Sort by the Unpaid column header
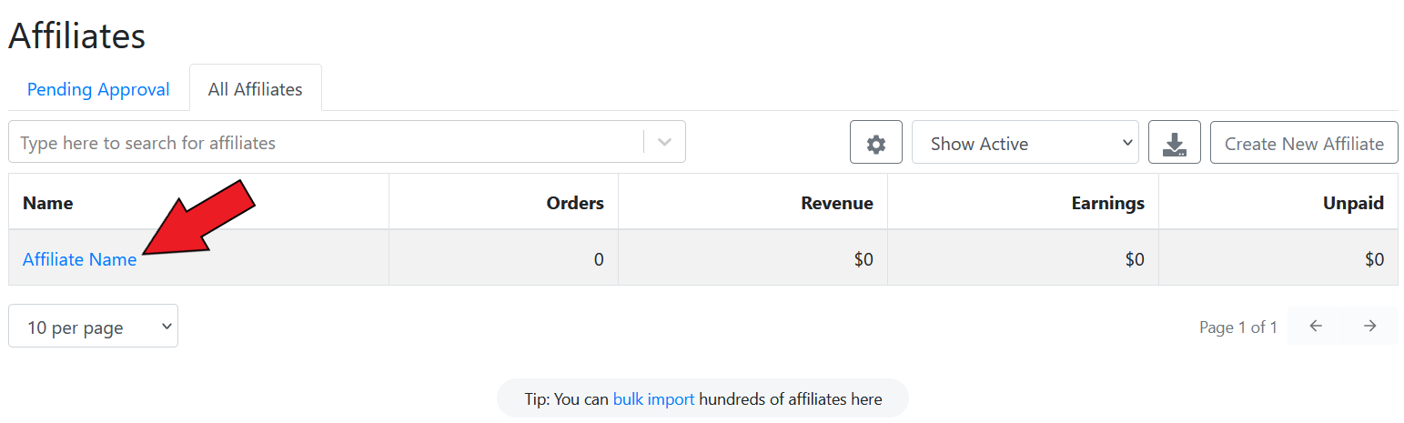This screenshot has width=1404, height=423. pos(1353,203)
